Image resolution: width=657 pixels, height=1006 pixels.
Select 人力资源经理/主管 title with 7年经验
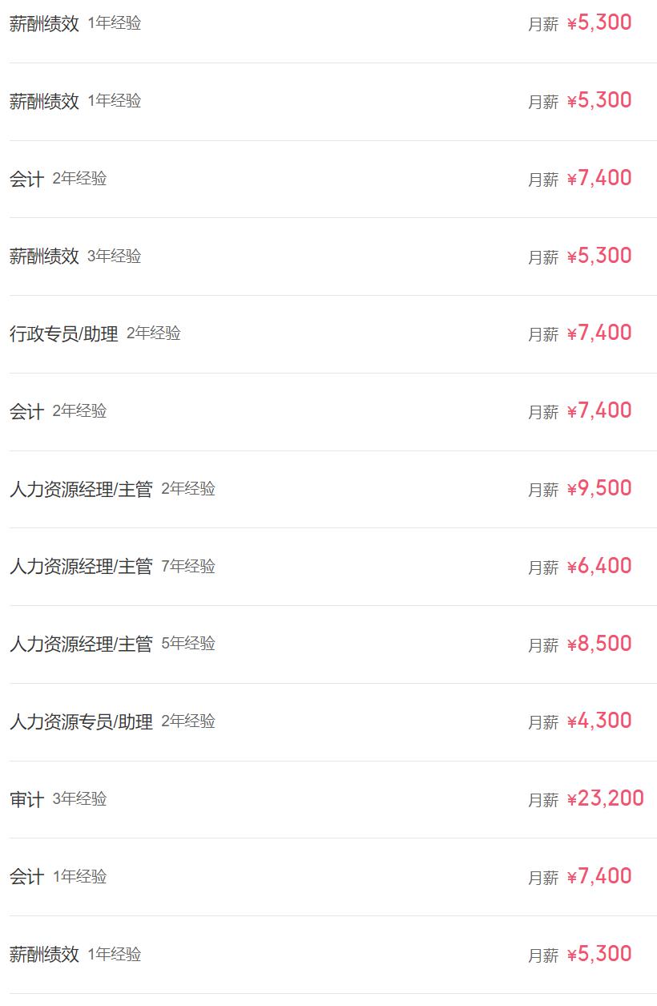tap(81, 567)
